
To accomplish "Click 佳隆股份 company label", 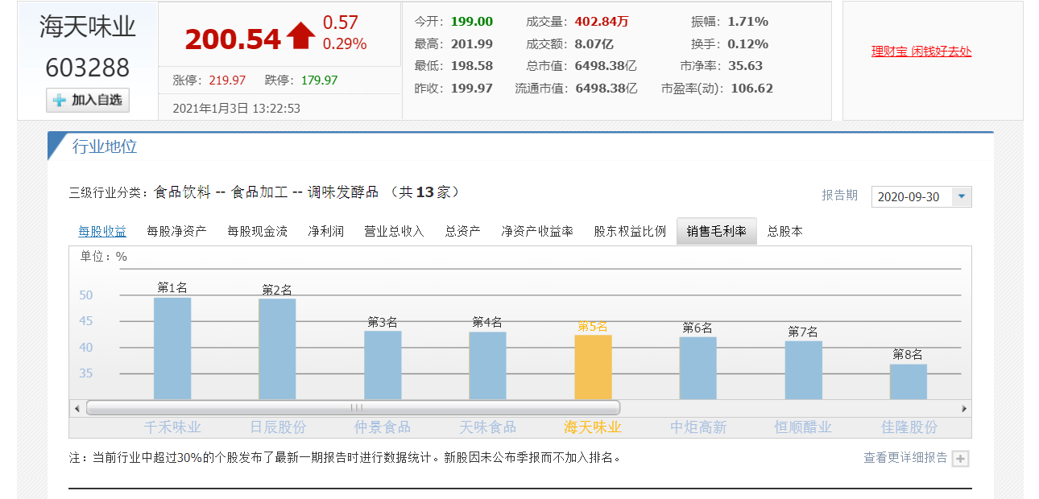I will coord(909,427).
